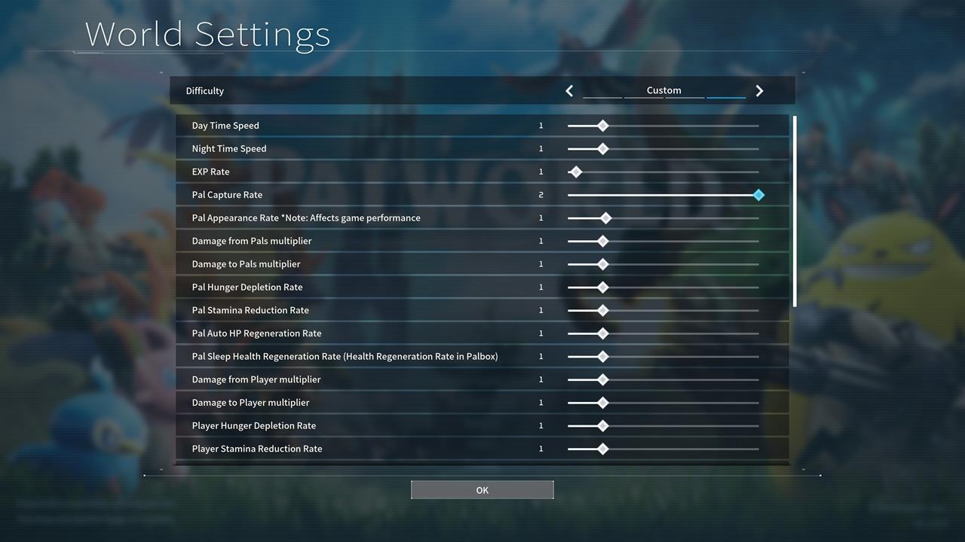Click the Pal Auto HP Regeneration Rate slider handle

(602, 333)
